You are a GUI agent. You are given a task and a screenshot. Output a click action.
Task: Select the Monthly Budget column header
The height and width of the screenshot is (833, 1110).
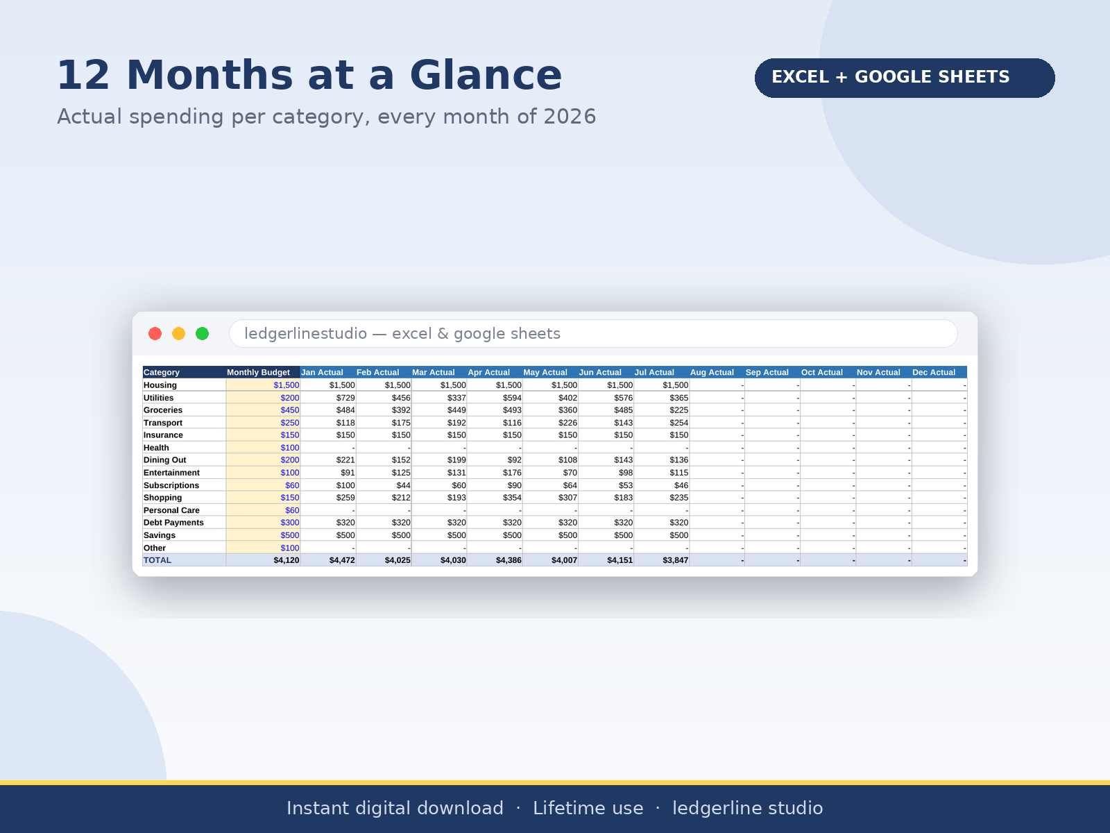point(263,373)
